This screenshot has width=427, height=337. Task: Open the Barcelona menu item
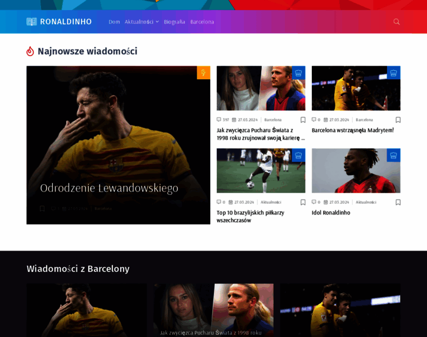tap(202, 22)
